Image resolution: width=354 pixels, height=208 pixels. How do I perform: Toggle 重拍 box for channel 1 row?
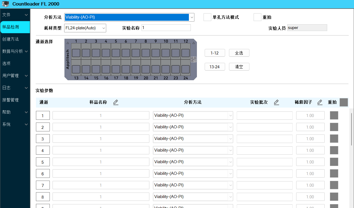(x=334, y=115)
